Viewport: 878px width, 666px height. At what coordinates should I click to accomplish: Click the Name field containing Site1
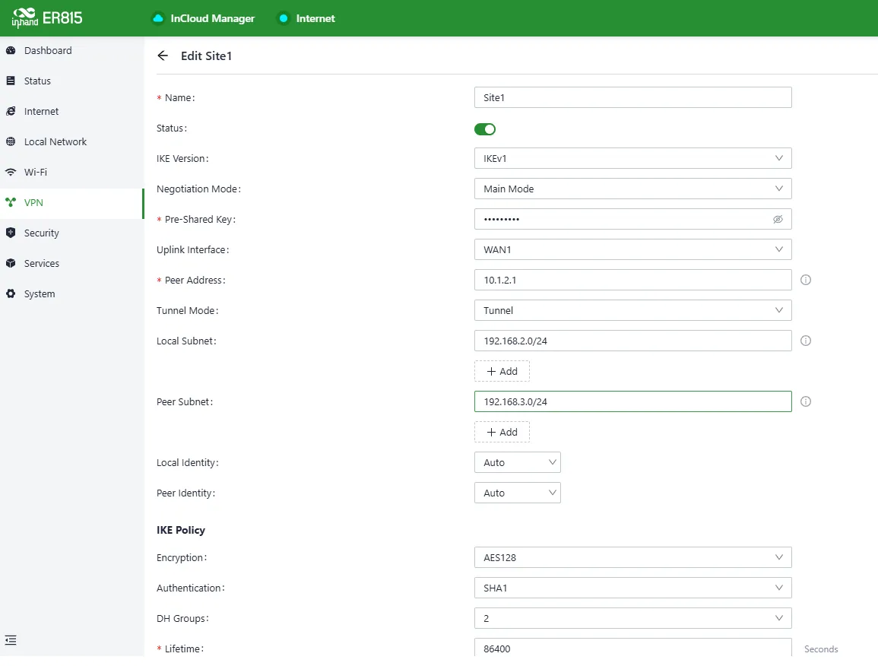pyautogui.click(x=632, y=97)
